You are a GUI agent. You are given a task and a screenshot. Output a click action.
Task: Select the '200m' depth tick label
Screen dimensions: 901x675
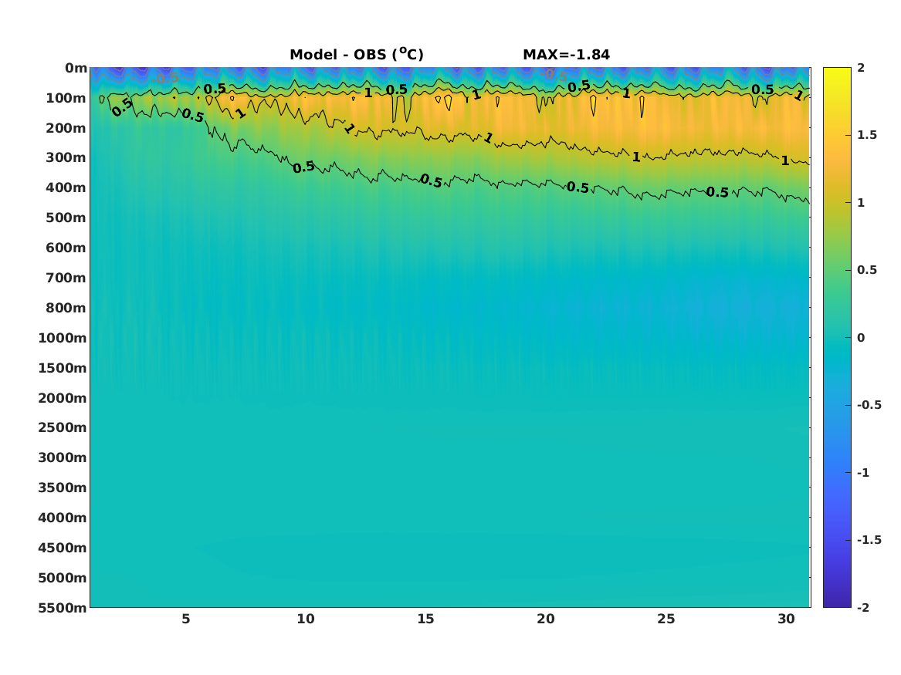(x=66, y=128)
